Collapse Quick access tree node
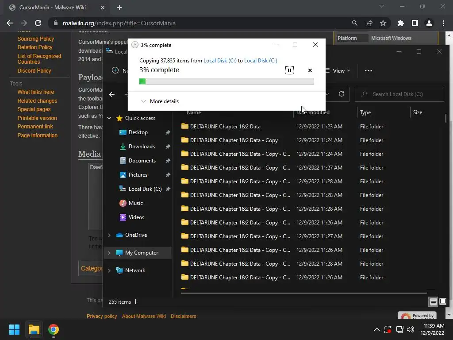 (109, 118)
